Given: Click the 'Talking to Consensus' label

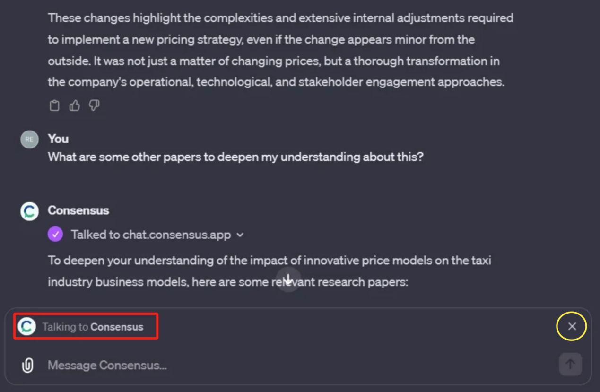Looking at the screenshot, I should coord(93,327).
